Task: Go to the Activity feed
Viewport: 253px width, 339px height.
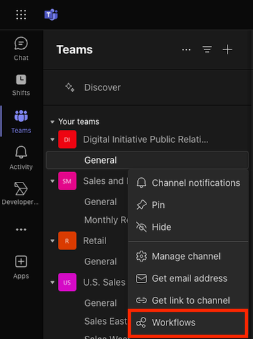Action: click(x=21, y=158)
